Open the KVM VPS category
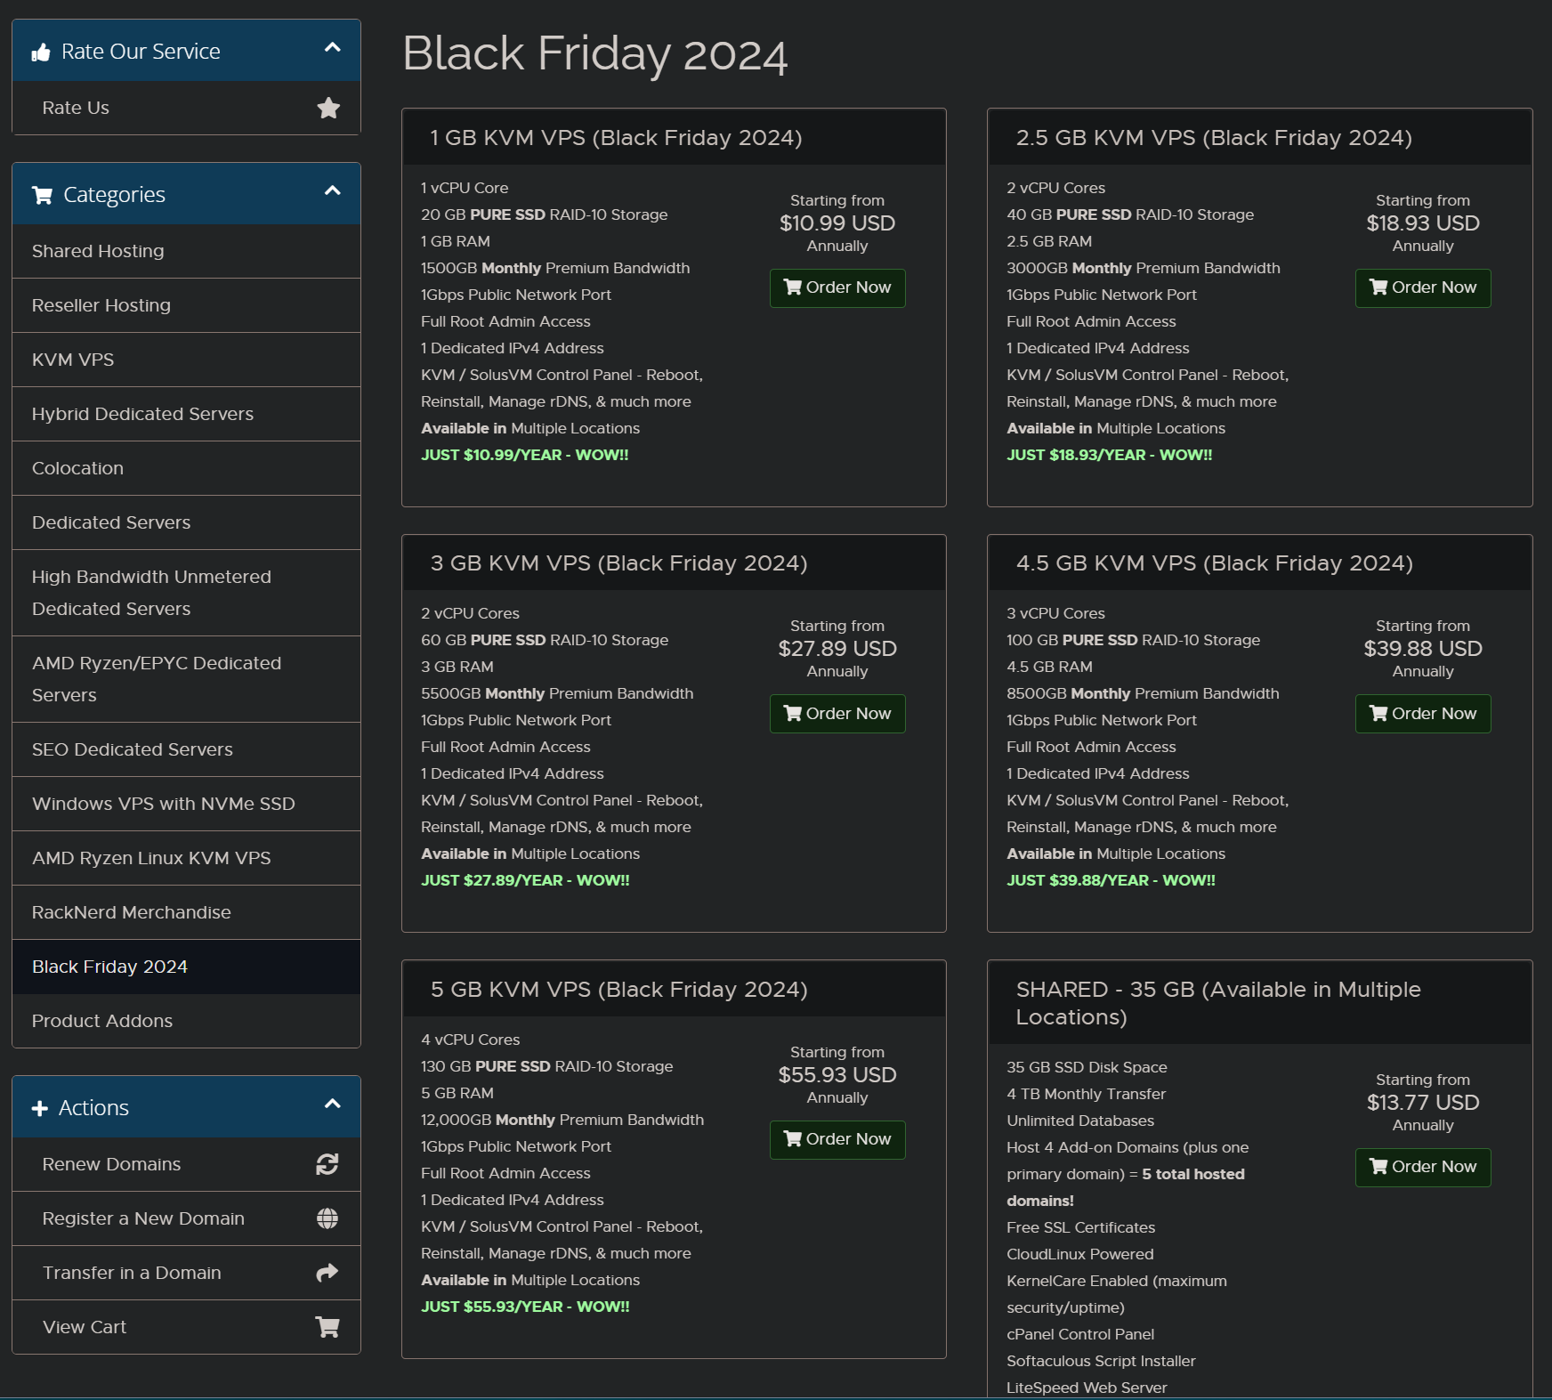The width and height of the screenshot is (1552, 1400). [73, 360]
